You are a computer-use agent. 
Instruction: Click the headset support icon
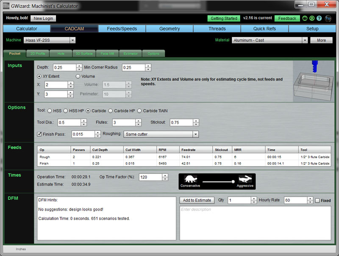[x=312, y=18]
